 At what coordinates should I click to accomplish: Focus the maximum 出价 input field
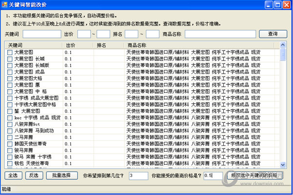104,34
